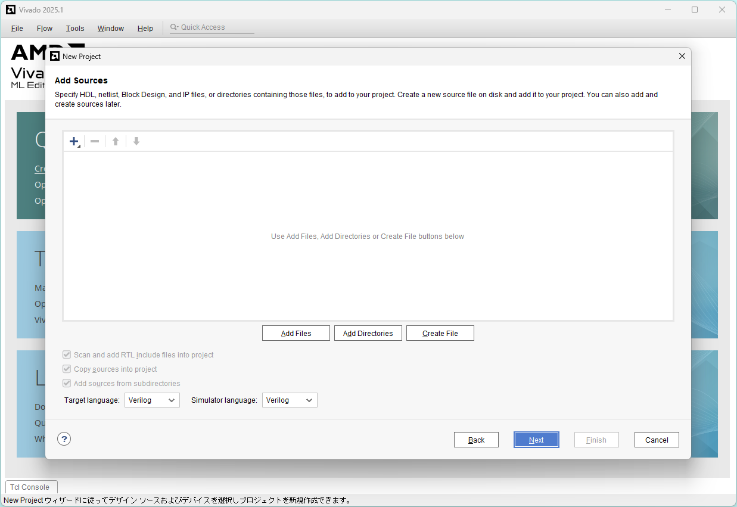Close the New Project dialog
The height and width of the screenshot is (507, 737).
682,56
